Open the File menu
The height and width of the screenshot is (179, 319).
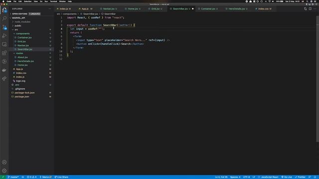coord(14,1)
